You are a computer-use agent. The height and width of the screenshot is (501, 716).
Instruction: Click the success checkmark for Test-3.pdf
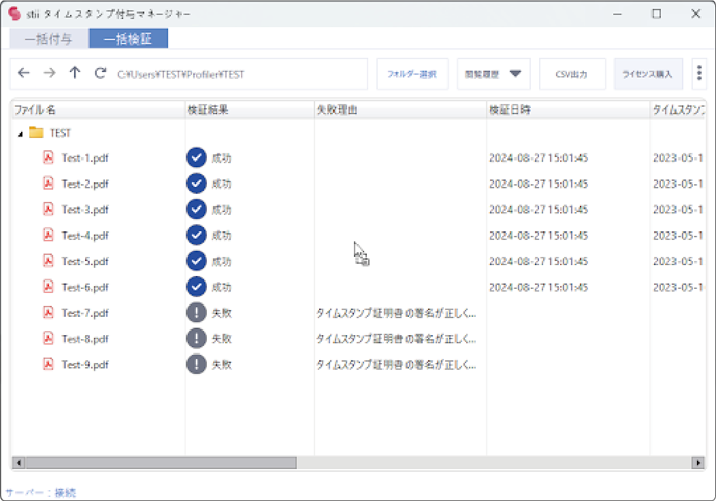pyautogui.click(x=196, y=209)
